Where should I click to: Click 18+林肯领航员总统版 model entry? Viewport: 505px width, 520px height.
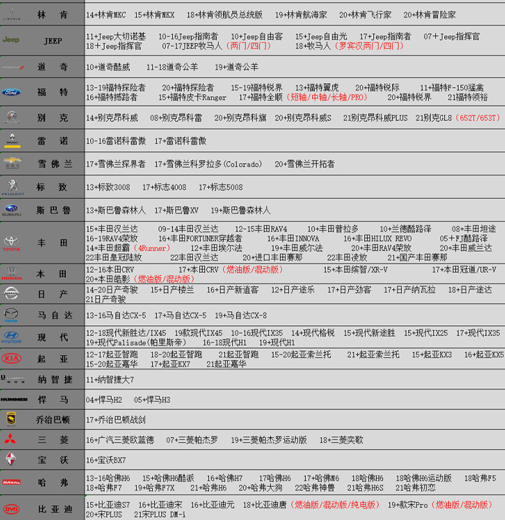tap(224, 15)
